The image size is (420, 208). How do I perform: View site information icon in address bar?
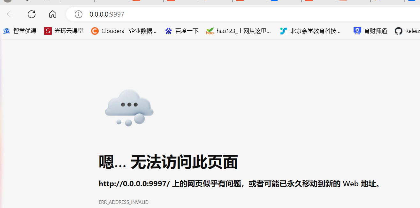point(78,14)
